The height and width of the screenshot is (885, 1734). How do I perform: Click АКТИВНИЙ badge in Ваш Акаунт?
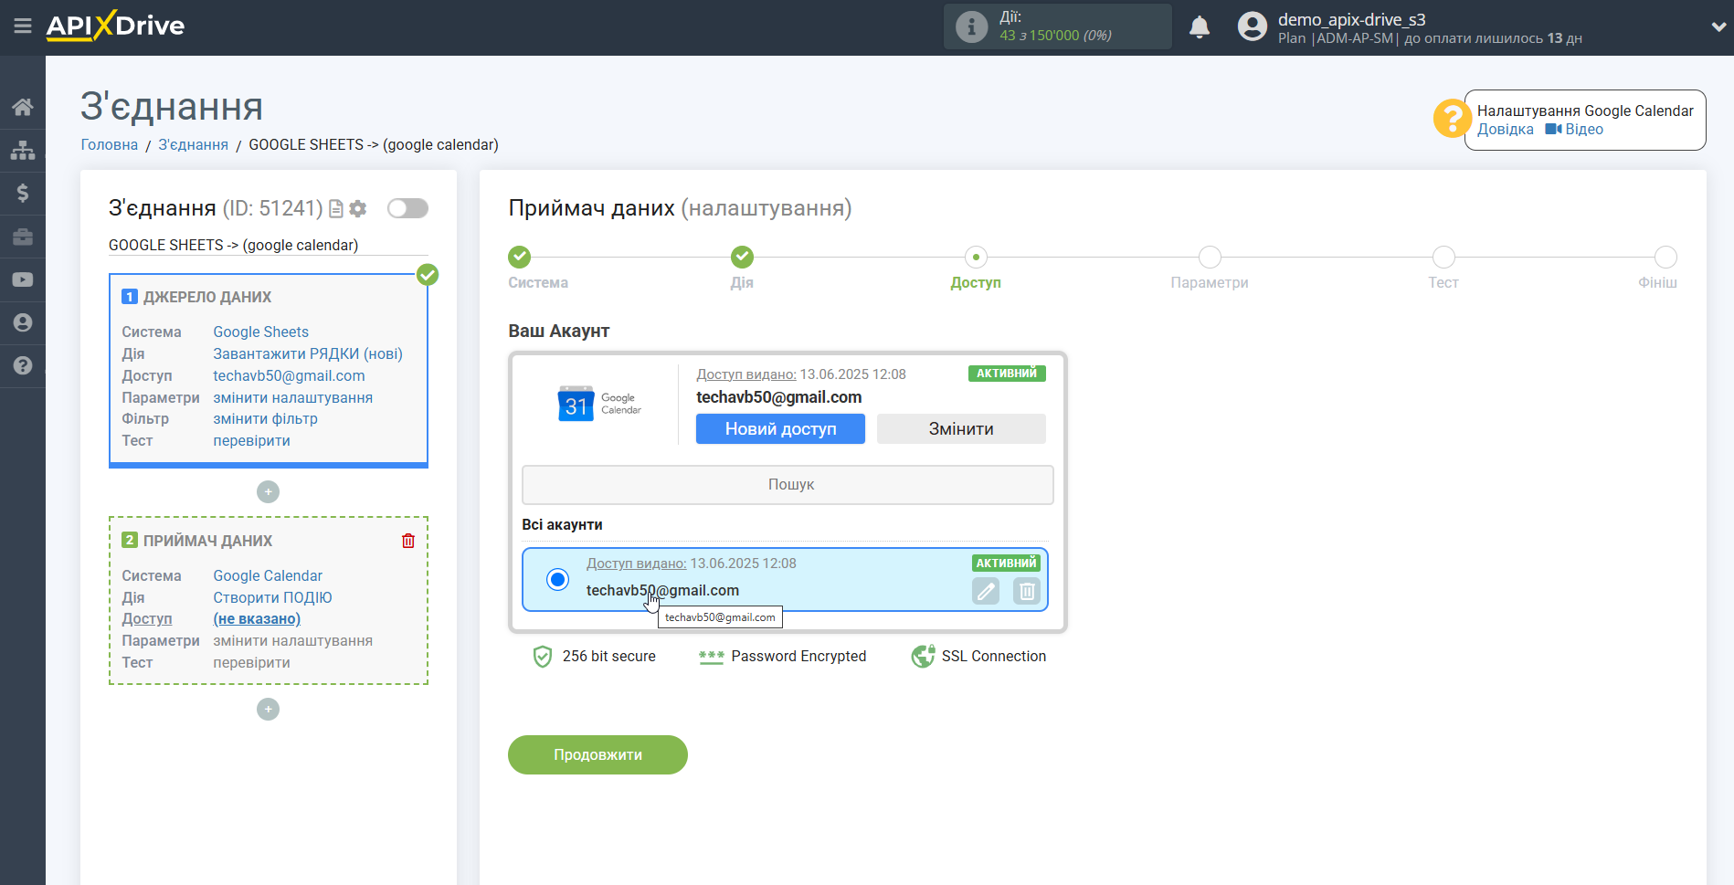(1007, 374)
